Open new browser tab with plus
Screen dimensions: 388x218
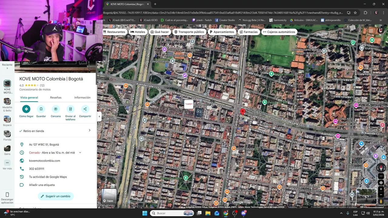click(x=155, y=4)
